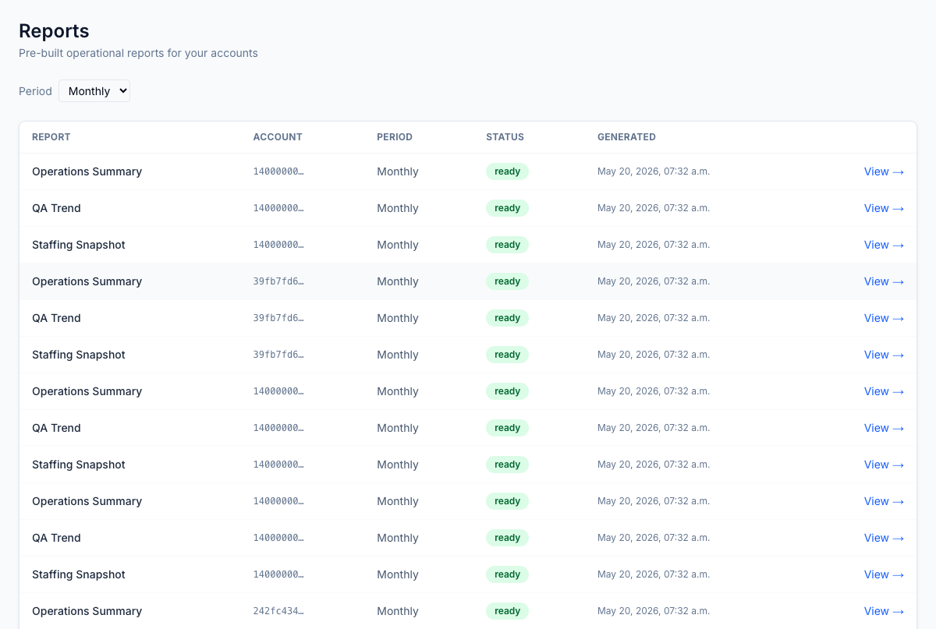View the 242fc434… Operations Summary report
This screenshot has width=936, height=629.
(884, 611)
